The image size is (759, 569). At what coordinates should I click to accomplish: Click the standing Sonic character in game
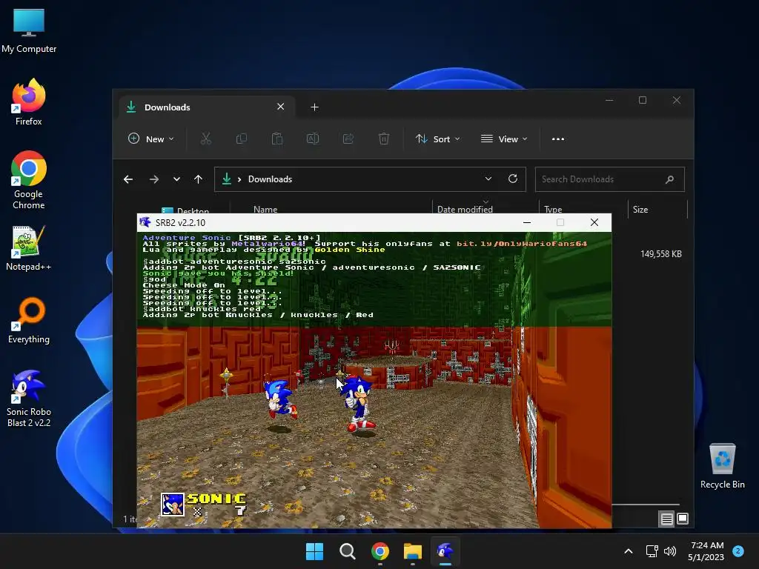359,403
